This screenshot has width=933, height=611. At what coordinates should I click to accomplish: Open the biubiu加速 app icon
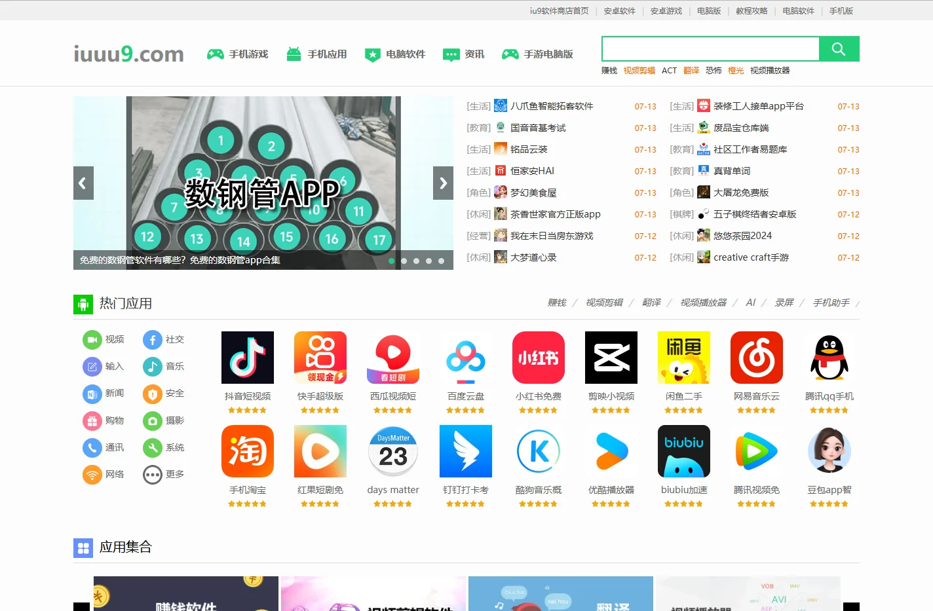point(684,451)
